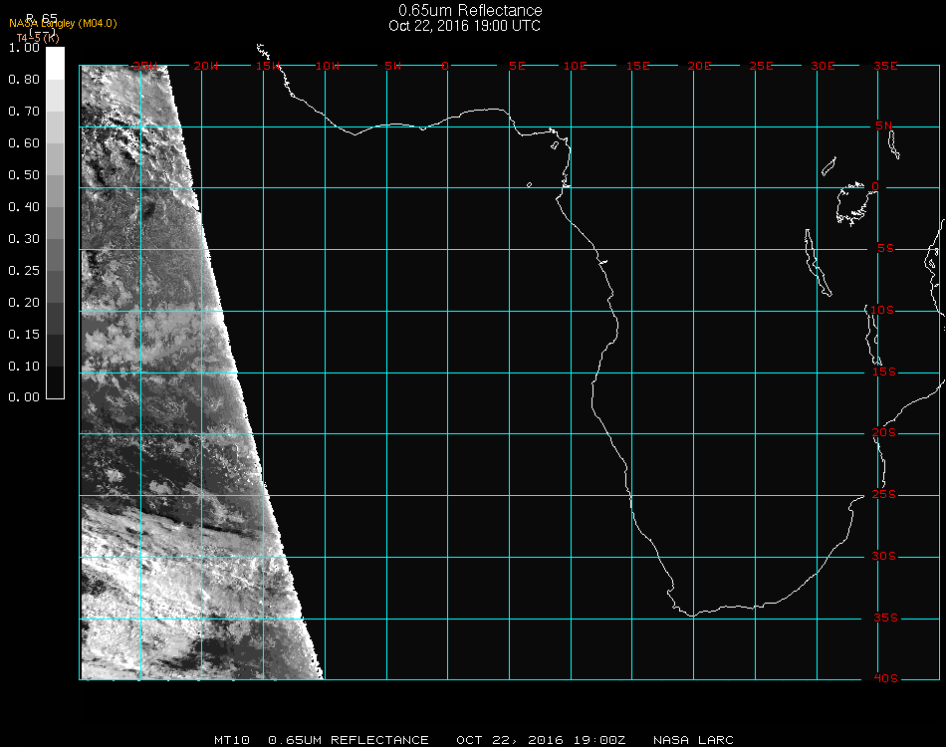The height and width of the screenshot is (747, 946).
Task: Click the 1.00 colorbar scale value
Action: point(24,48)
